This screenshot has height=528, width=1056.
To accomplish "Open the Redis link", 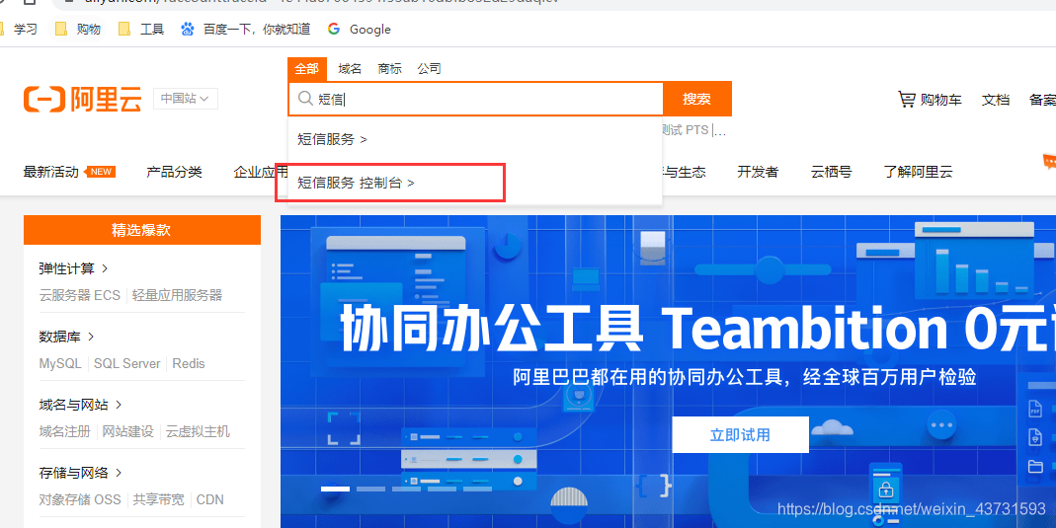I will [189, 364].
